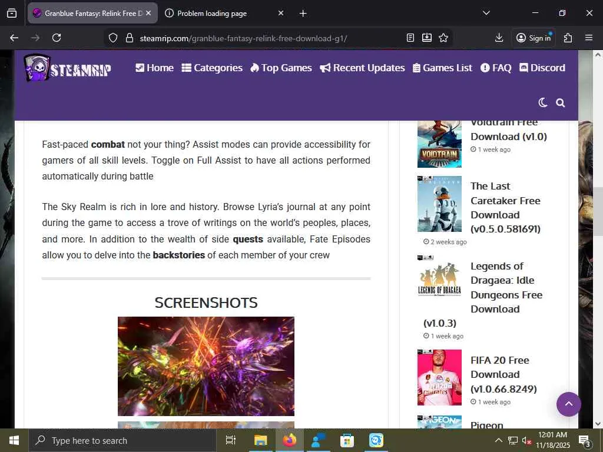Open Legends of Dragaea Free Download link

(x=506, y=287)
